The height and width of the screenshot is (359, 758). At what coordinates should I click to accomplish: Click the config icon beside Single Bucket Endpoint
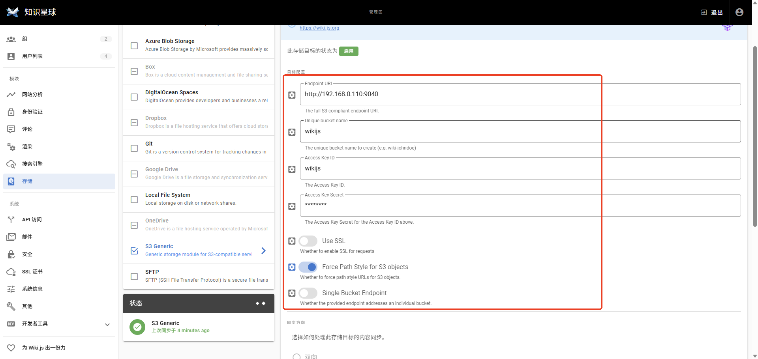292,293
